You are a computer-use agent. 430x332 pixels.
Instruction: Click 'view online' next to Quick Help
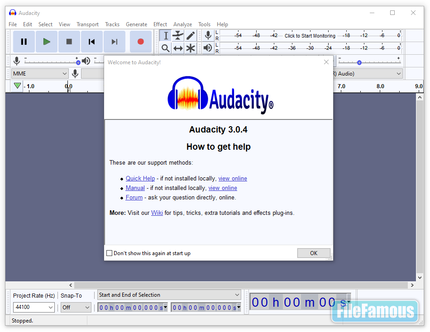click(233, 179)
